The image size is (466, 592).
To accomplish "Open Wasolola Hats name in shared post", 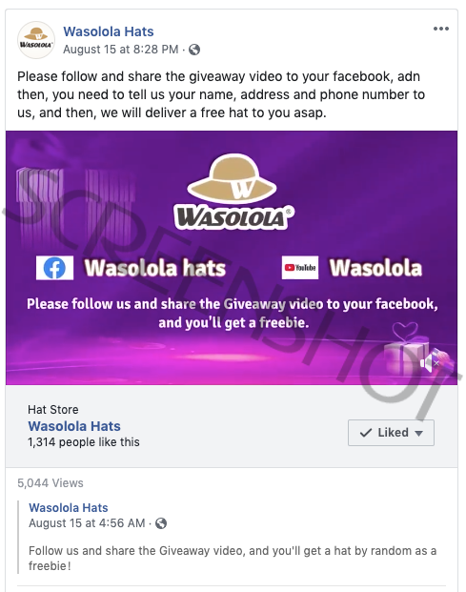I will pyautogui.click(x=69, y=508).
